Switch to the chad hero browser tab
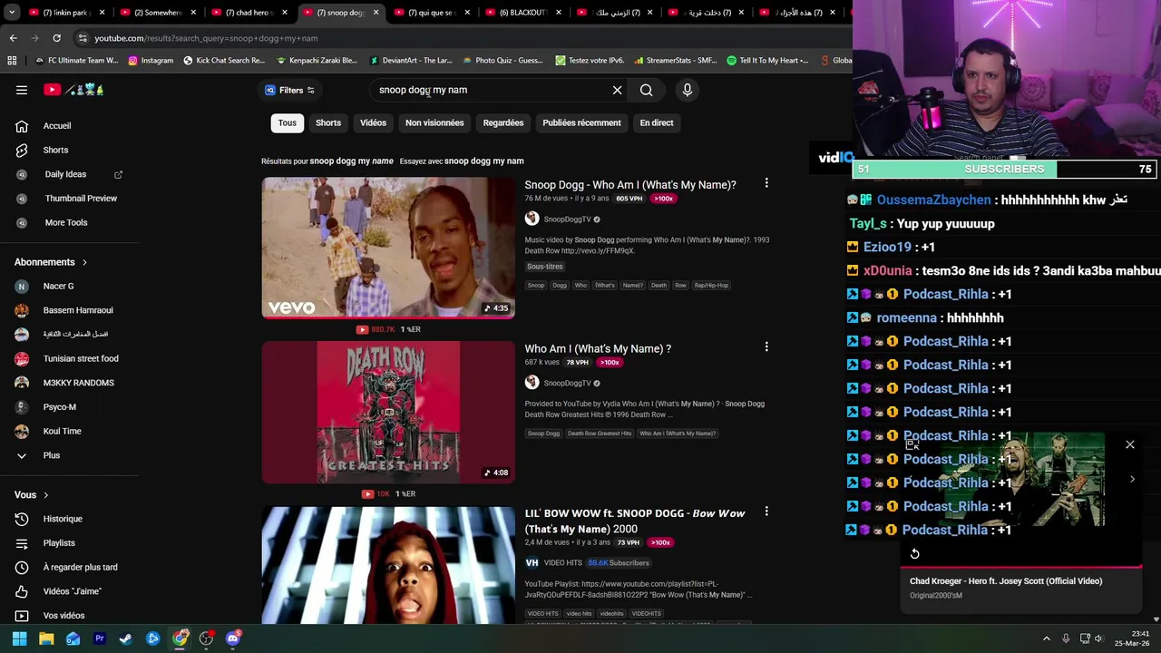This screenshot has width=1161, height=653. tap(249, 13)
